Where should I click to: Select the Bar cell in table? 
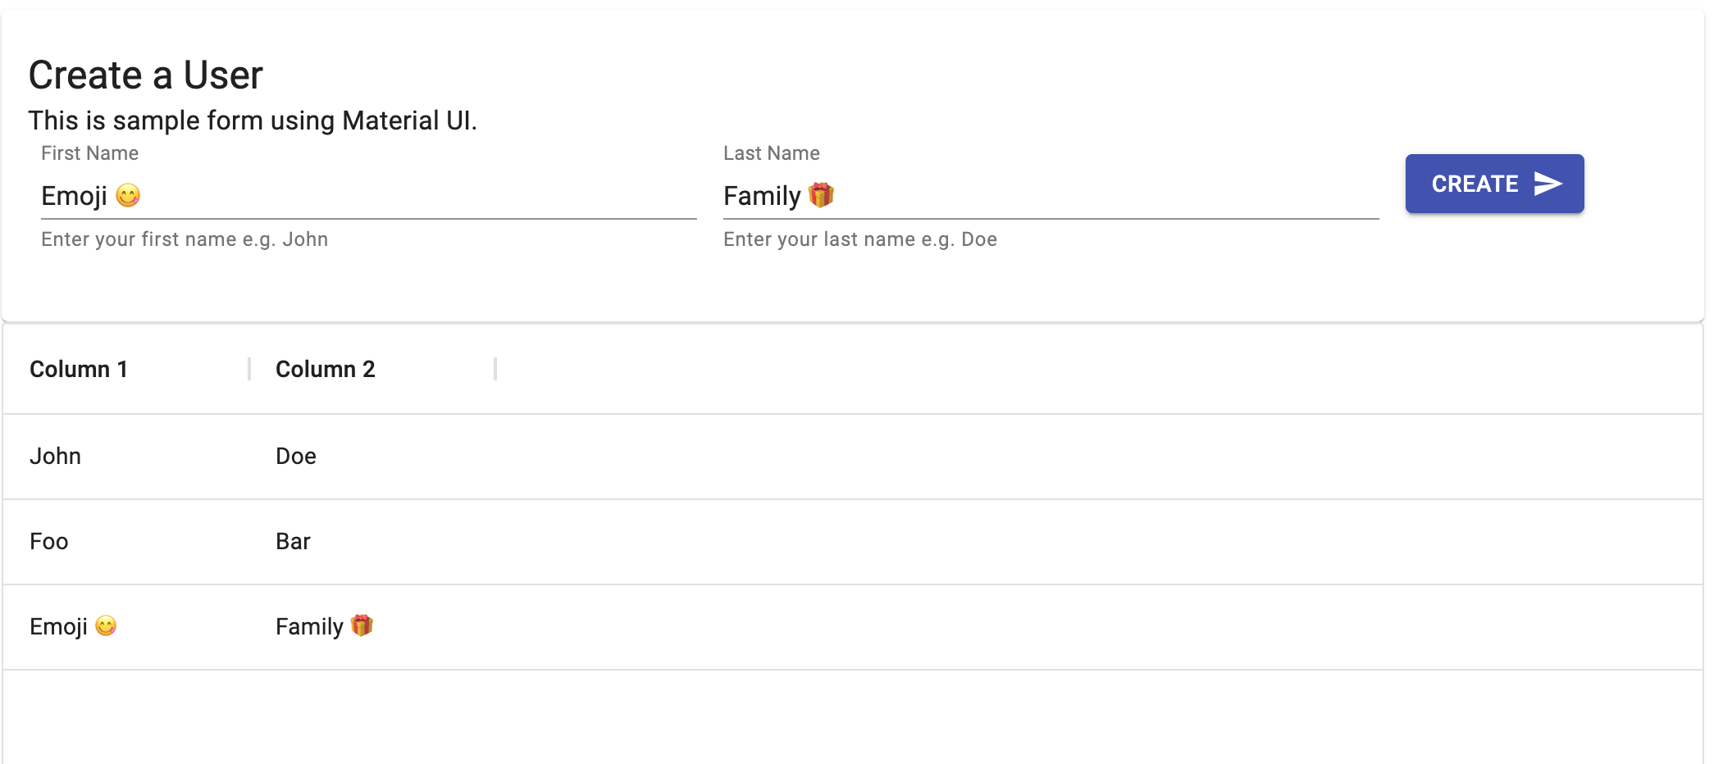tap(372, 541)
